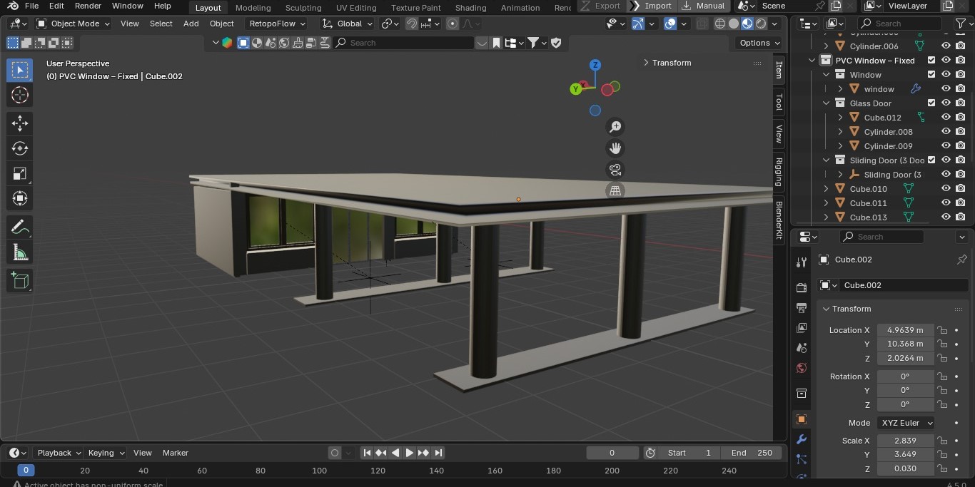Pin the Cube.002 properties panel
The image size is (975, 487).
click(x=961, y=260)
